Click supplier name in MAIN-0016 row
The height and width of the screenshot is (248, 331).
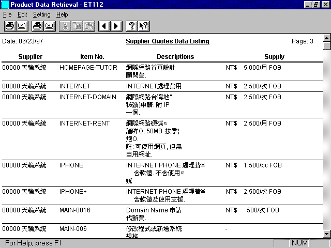pyautogui.click(x=34, y=210)
